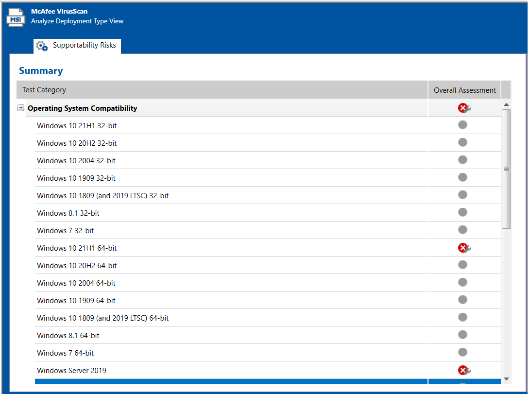This screenshot has height=394, width=530.
Task: Click the gray status icon for Windows 8.1 32-bit
Action: [x=462, y=212]
